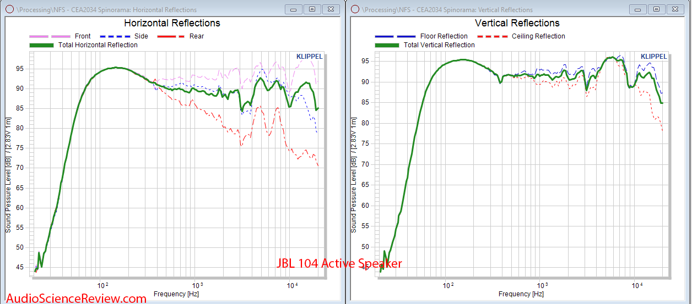Click the Frequency [Hz] axis label, vertical chart

coord(521,295)
